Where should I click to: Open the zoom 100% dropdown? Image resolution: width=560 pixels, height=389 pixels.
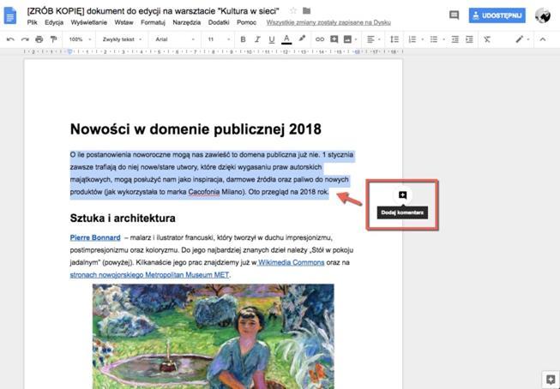click(80, 39)
